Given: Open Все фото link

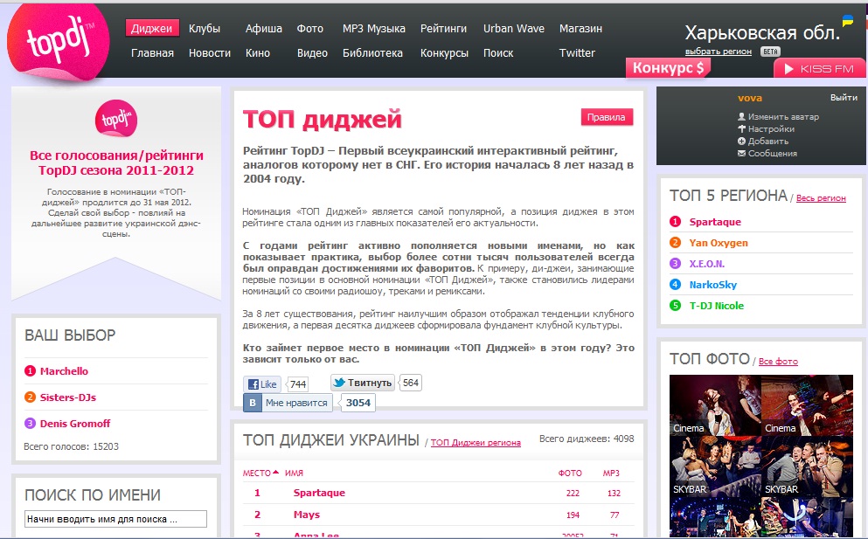Looking at the screenshot, I should click(x=778, y=362).
